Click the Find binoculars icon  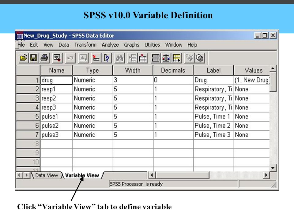(x=119, y=58)
